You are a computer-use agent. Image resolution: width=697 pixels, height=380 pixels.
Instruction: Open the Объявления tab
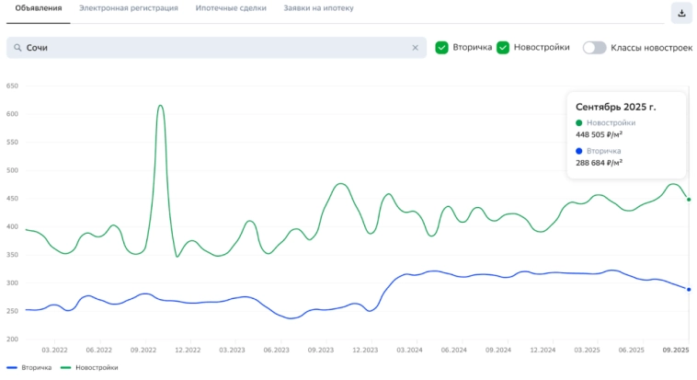click(39, 8)
